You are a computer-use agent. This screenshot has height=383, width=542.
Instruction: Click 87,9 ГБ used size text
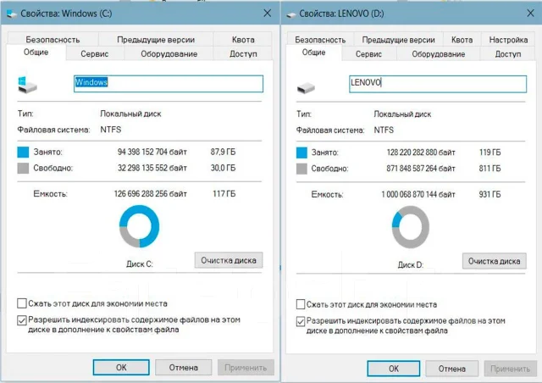point(223,152)
